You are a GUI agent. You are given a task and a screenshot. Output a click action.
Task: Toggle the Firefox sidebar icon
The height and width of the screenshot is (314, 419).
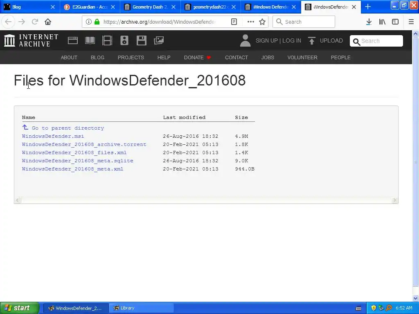(395, 22)
